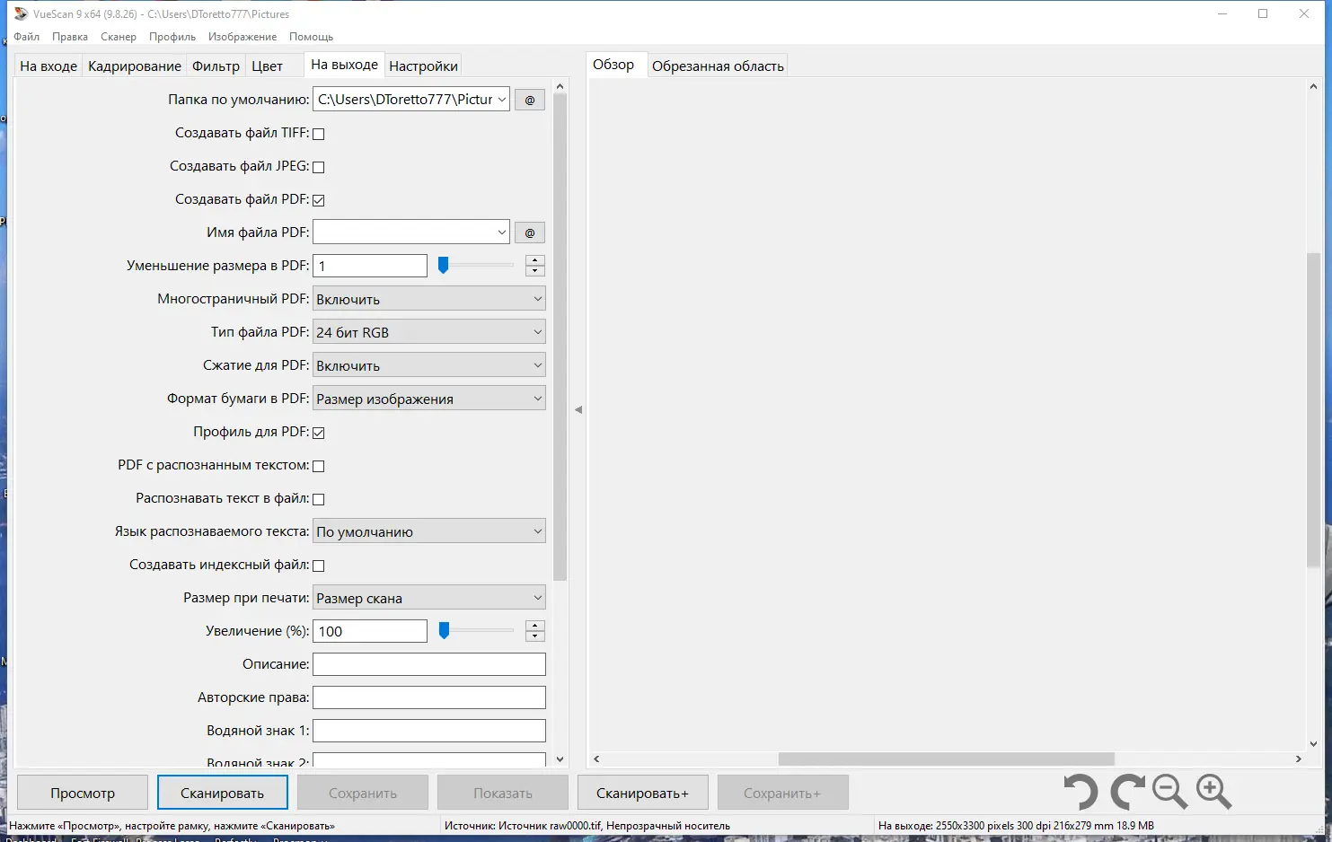This screenshot has width=1332, height=842.
Task: Click the zoom in magnifier icon
Action: [x=1214, y=792]
